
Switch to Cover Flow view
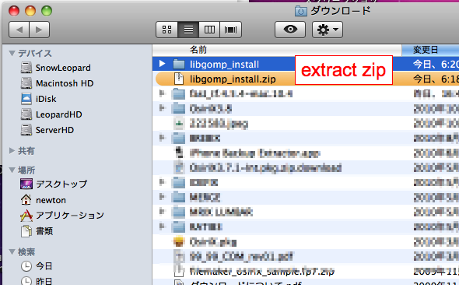coord(231,30)
